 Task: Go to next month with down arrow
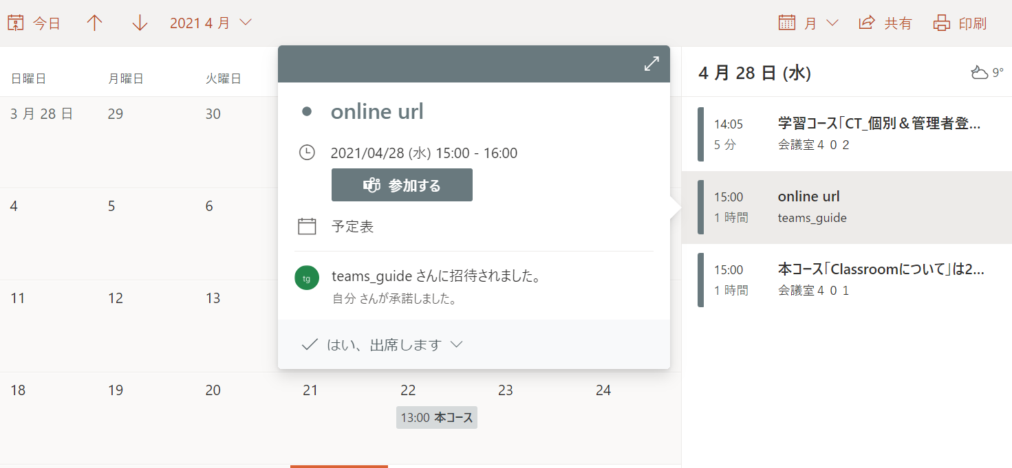tap(140, 23)
